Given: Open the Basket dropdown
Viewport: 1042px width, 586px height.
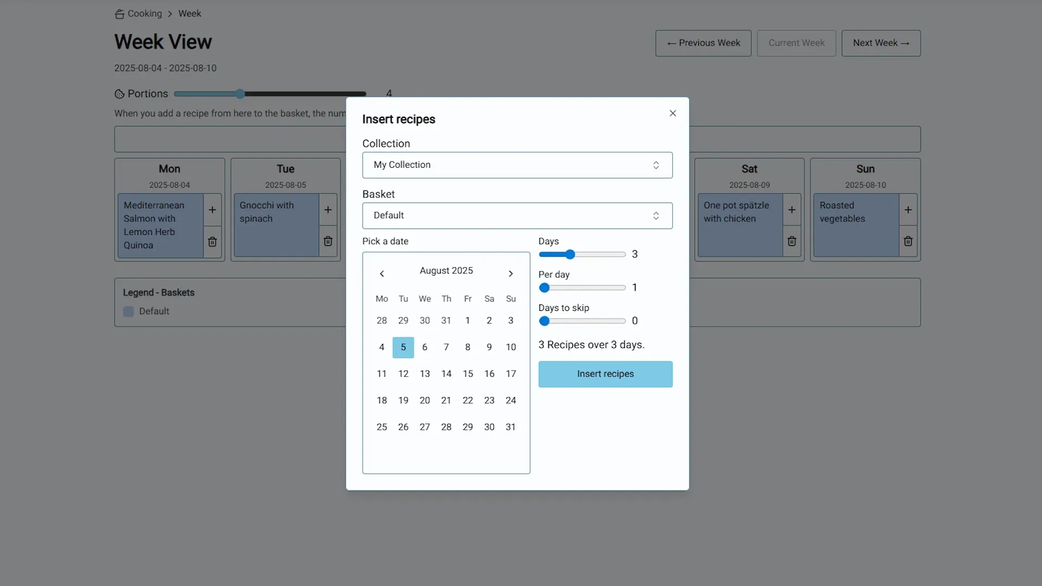Looking at the screenshot, I should (x=517, y=215).
